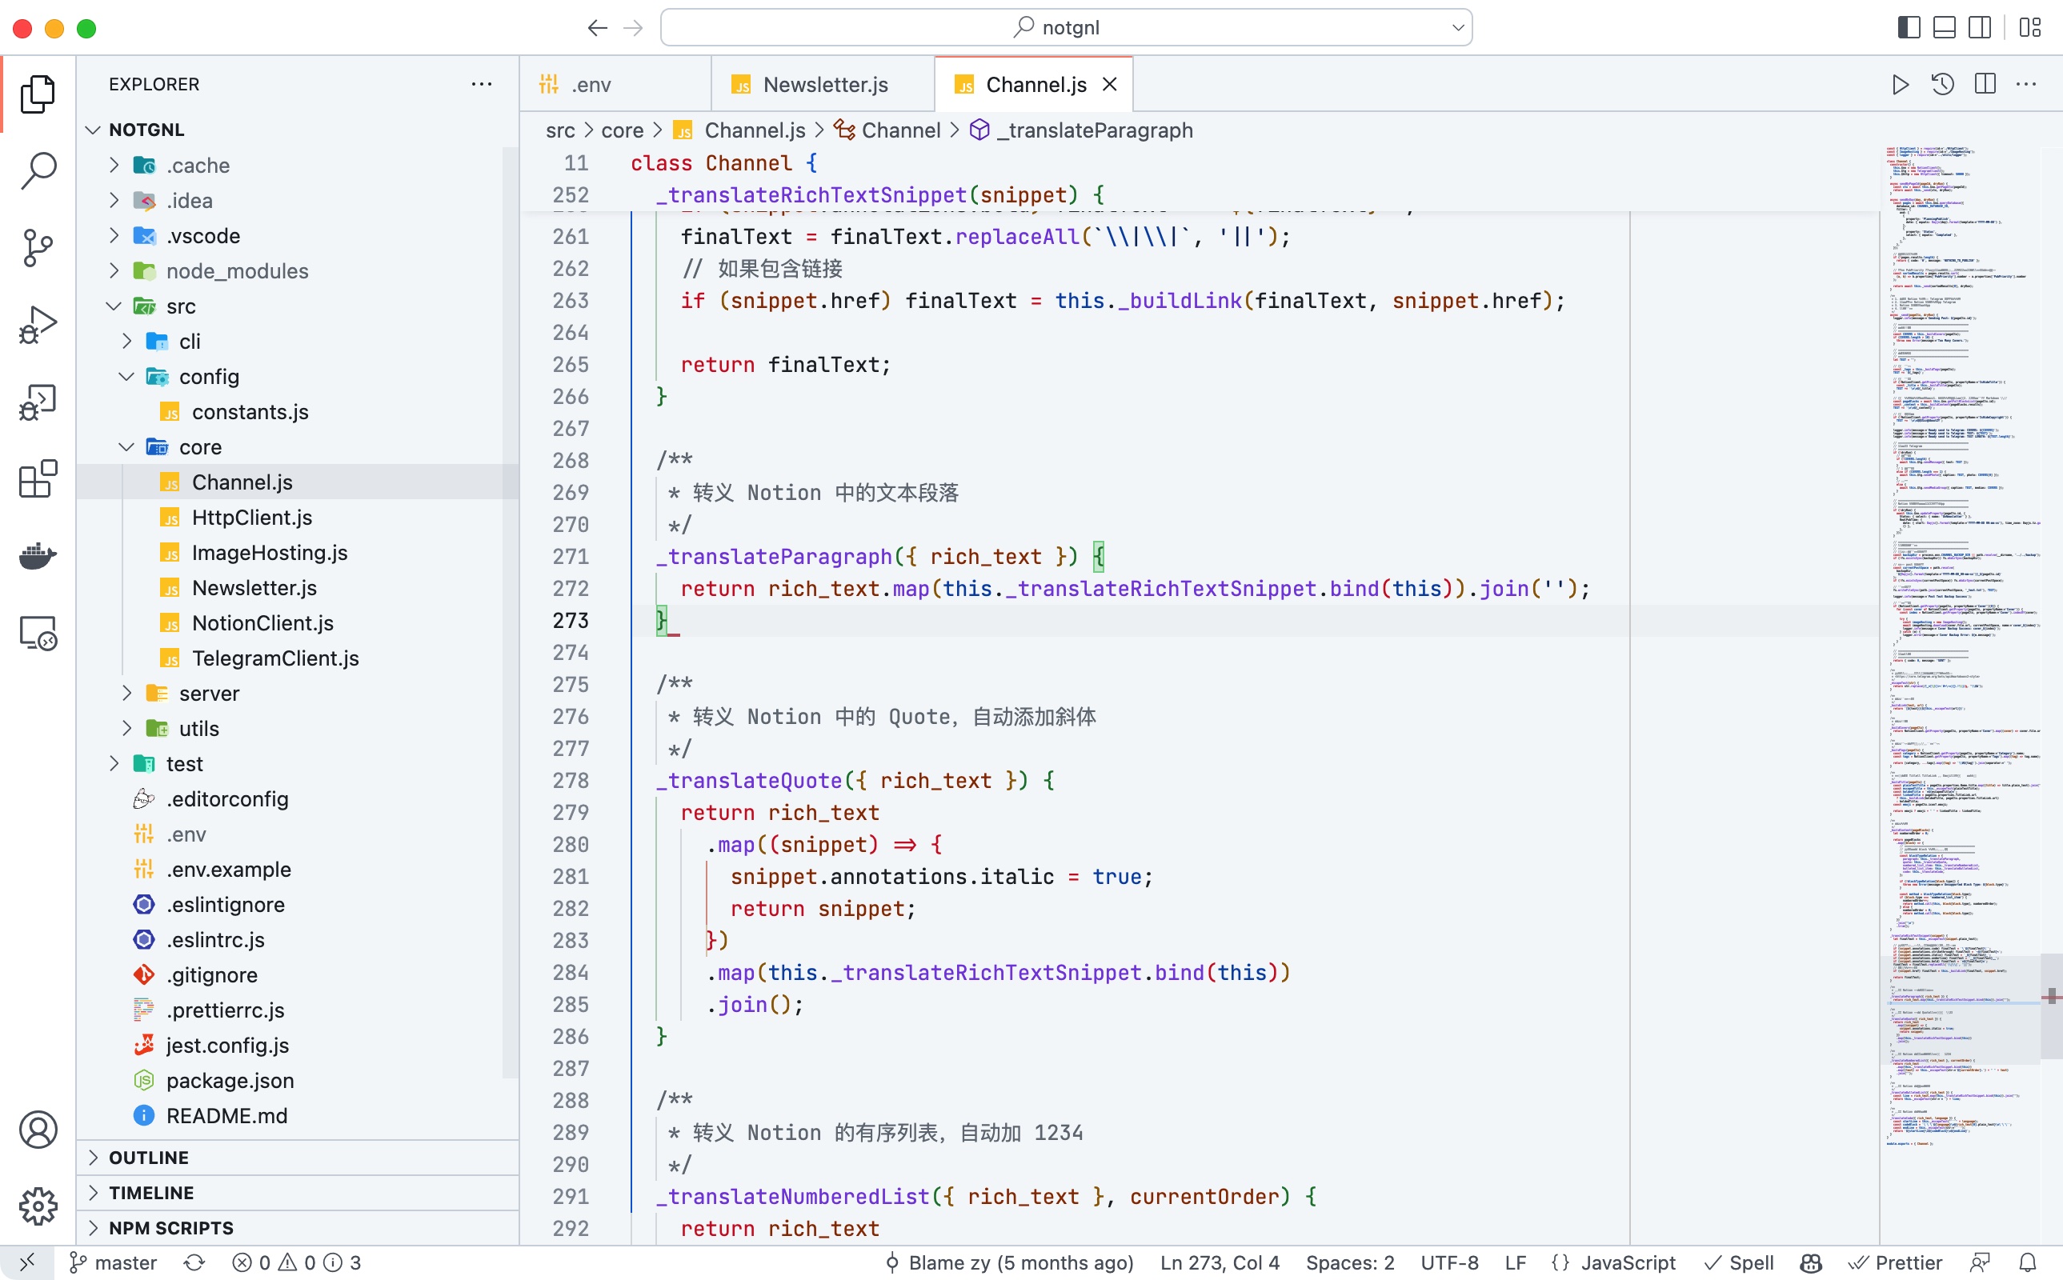Expand the server folder
The height and width of the screenshot is (1280, 2063).
click(127, 694)
